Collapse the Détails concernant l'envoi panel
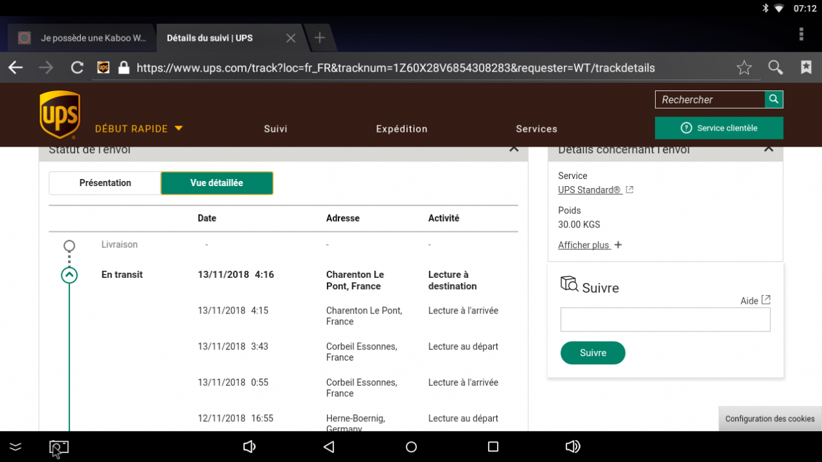The width and height of the screenshot is (822, 462). pyautogui.click(x=768, y=149)
